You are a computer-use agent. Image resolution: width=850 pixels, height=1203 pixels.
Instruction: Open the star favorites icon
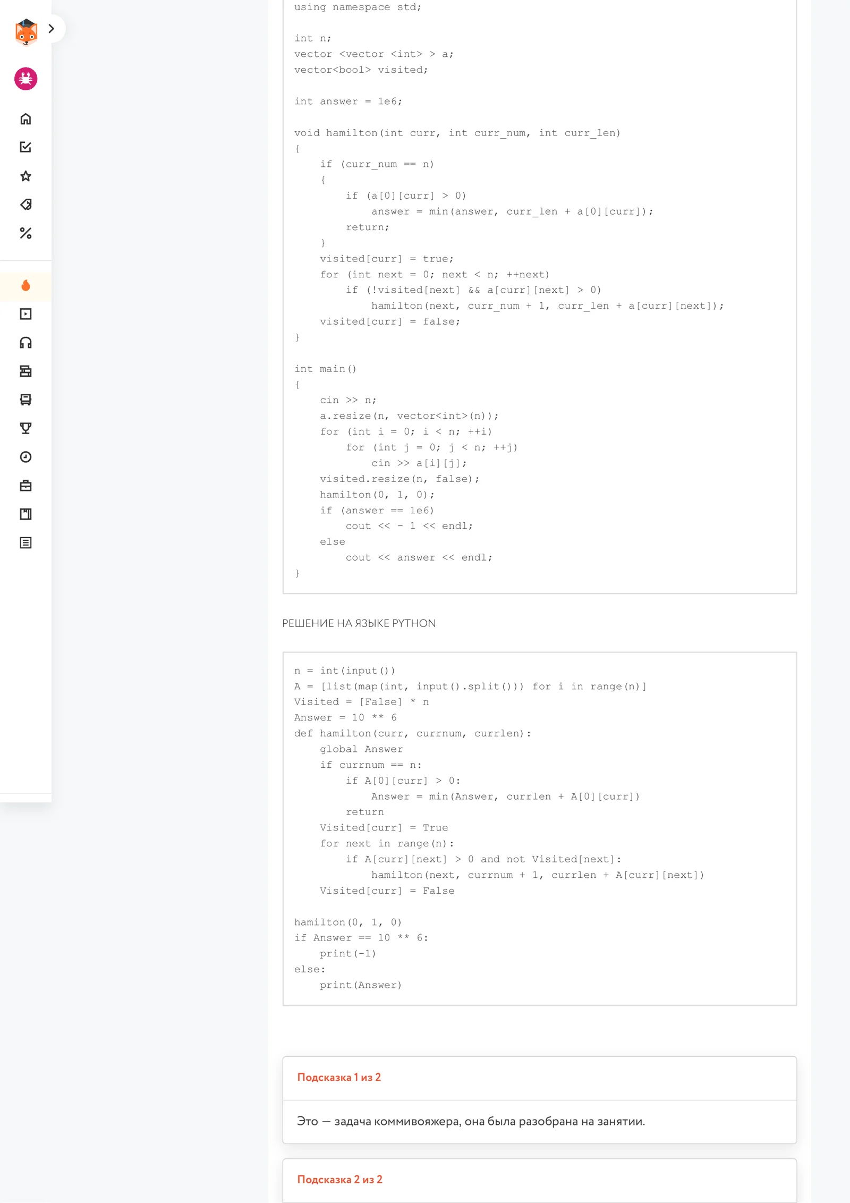click(25, 176)
